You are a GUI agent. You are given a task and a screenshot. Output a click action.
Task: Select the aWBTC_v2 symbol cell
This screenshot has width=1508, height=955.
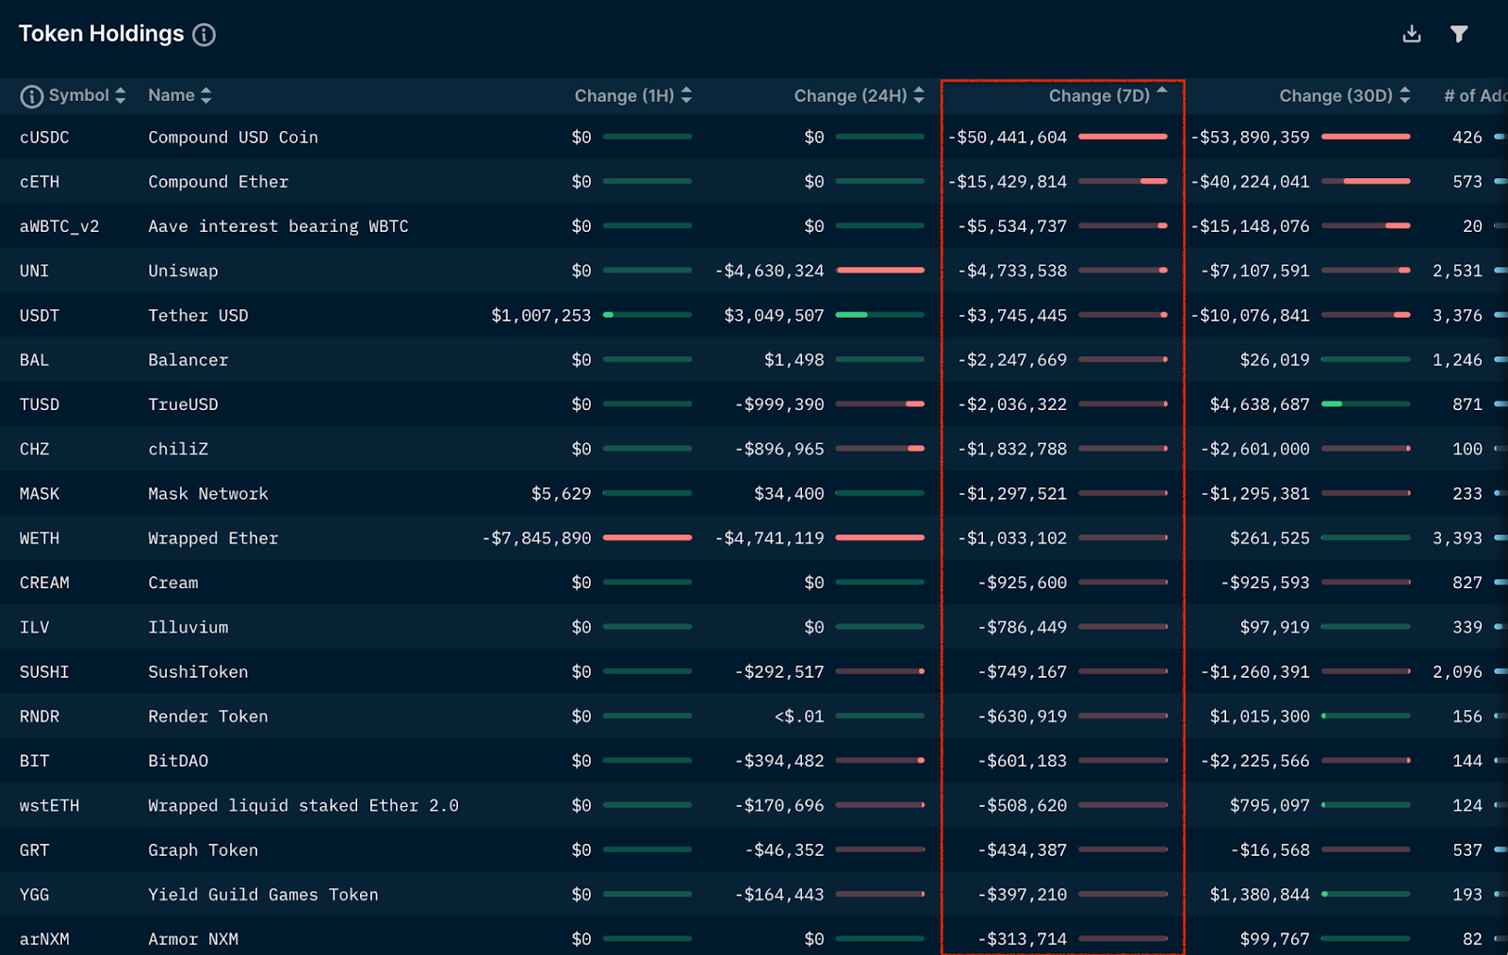click(x=59, y=226)
